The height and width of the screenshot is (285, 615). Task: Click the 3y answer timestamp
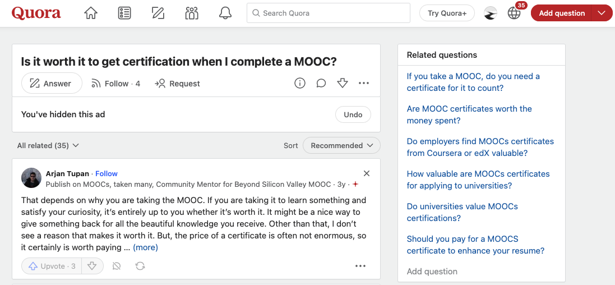(x=341, y=184)
